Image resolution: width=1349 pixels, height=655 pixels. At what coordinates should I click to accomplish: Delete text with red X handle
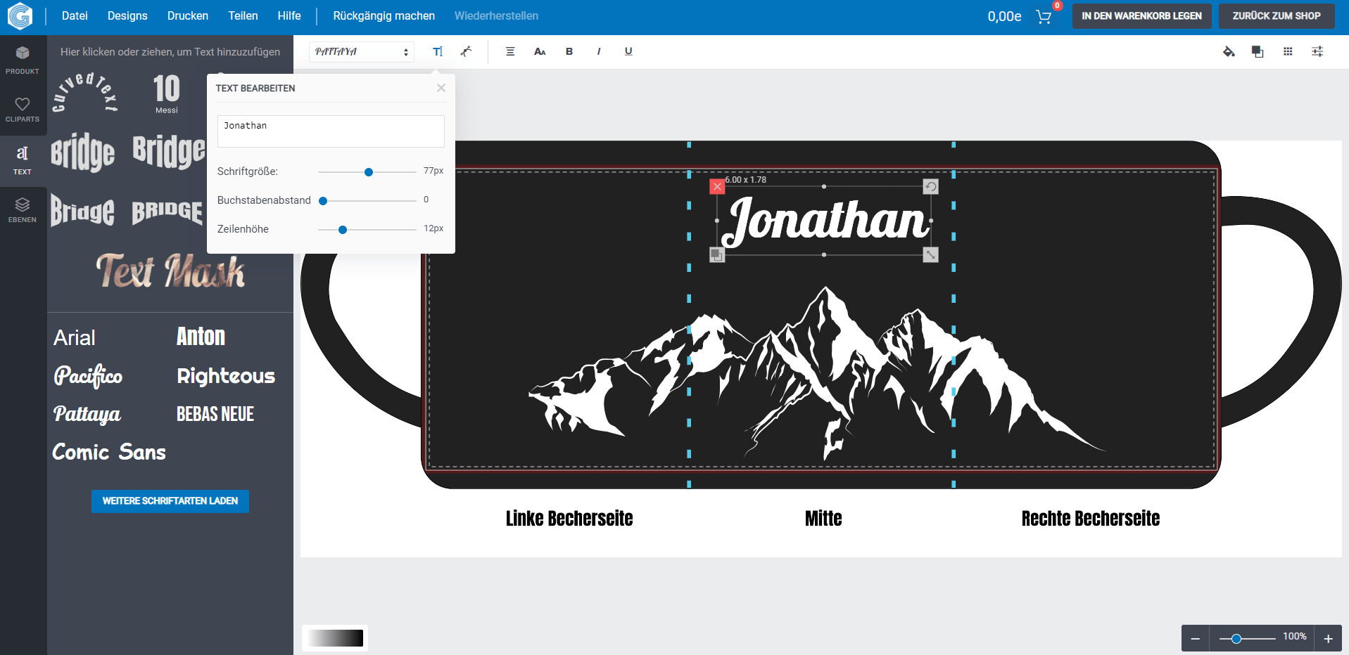click(716, 186)
